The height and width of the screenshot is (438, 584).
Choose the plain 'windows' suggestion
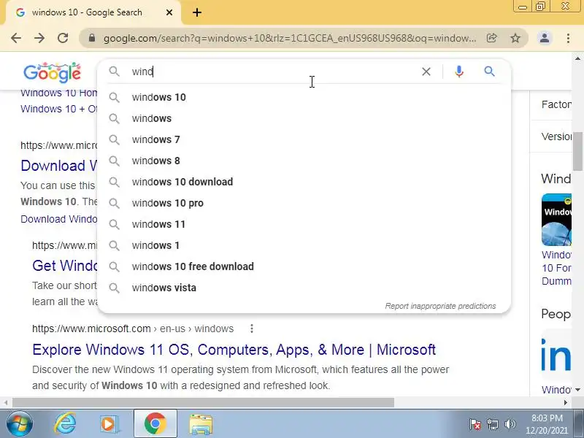coord(304,118)
